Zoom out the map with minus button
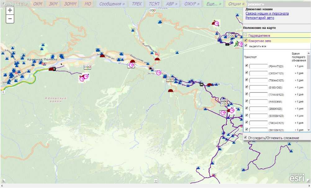Image resolution: width=311 pixels, height=188 pixels. [10, 19]
